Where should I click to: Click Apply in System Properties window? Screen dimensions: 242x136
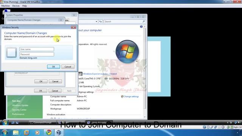[69, 91]
